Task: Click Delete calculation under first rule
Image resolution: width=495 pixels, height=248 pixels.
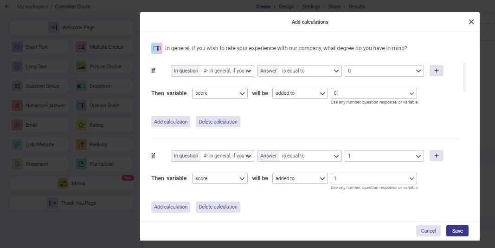Action: pyautogui.click(x=218, y=122)
